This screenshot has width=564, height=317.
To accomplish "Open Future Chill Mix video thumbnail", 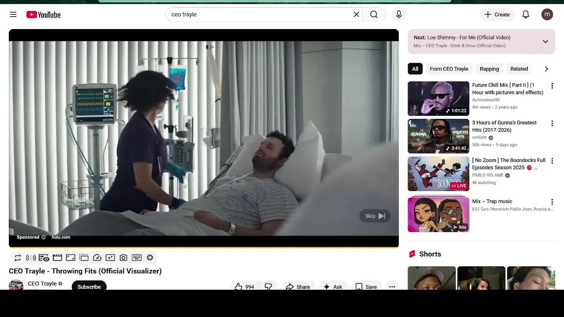I will tap(438, 98).
